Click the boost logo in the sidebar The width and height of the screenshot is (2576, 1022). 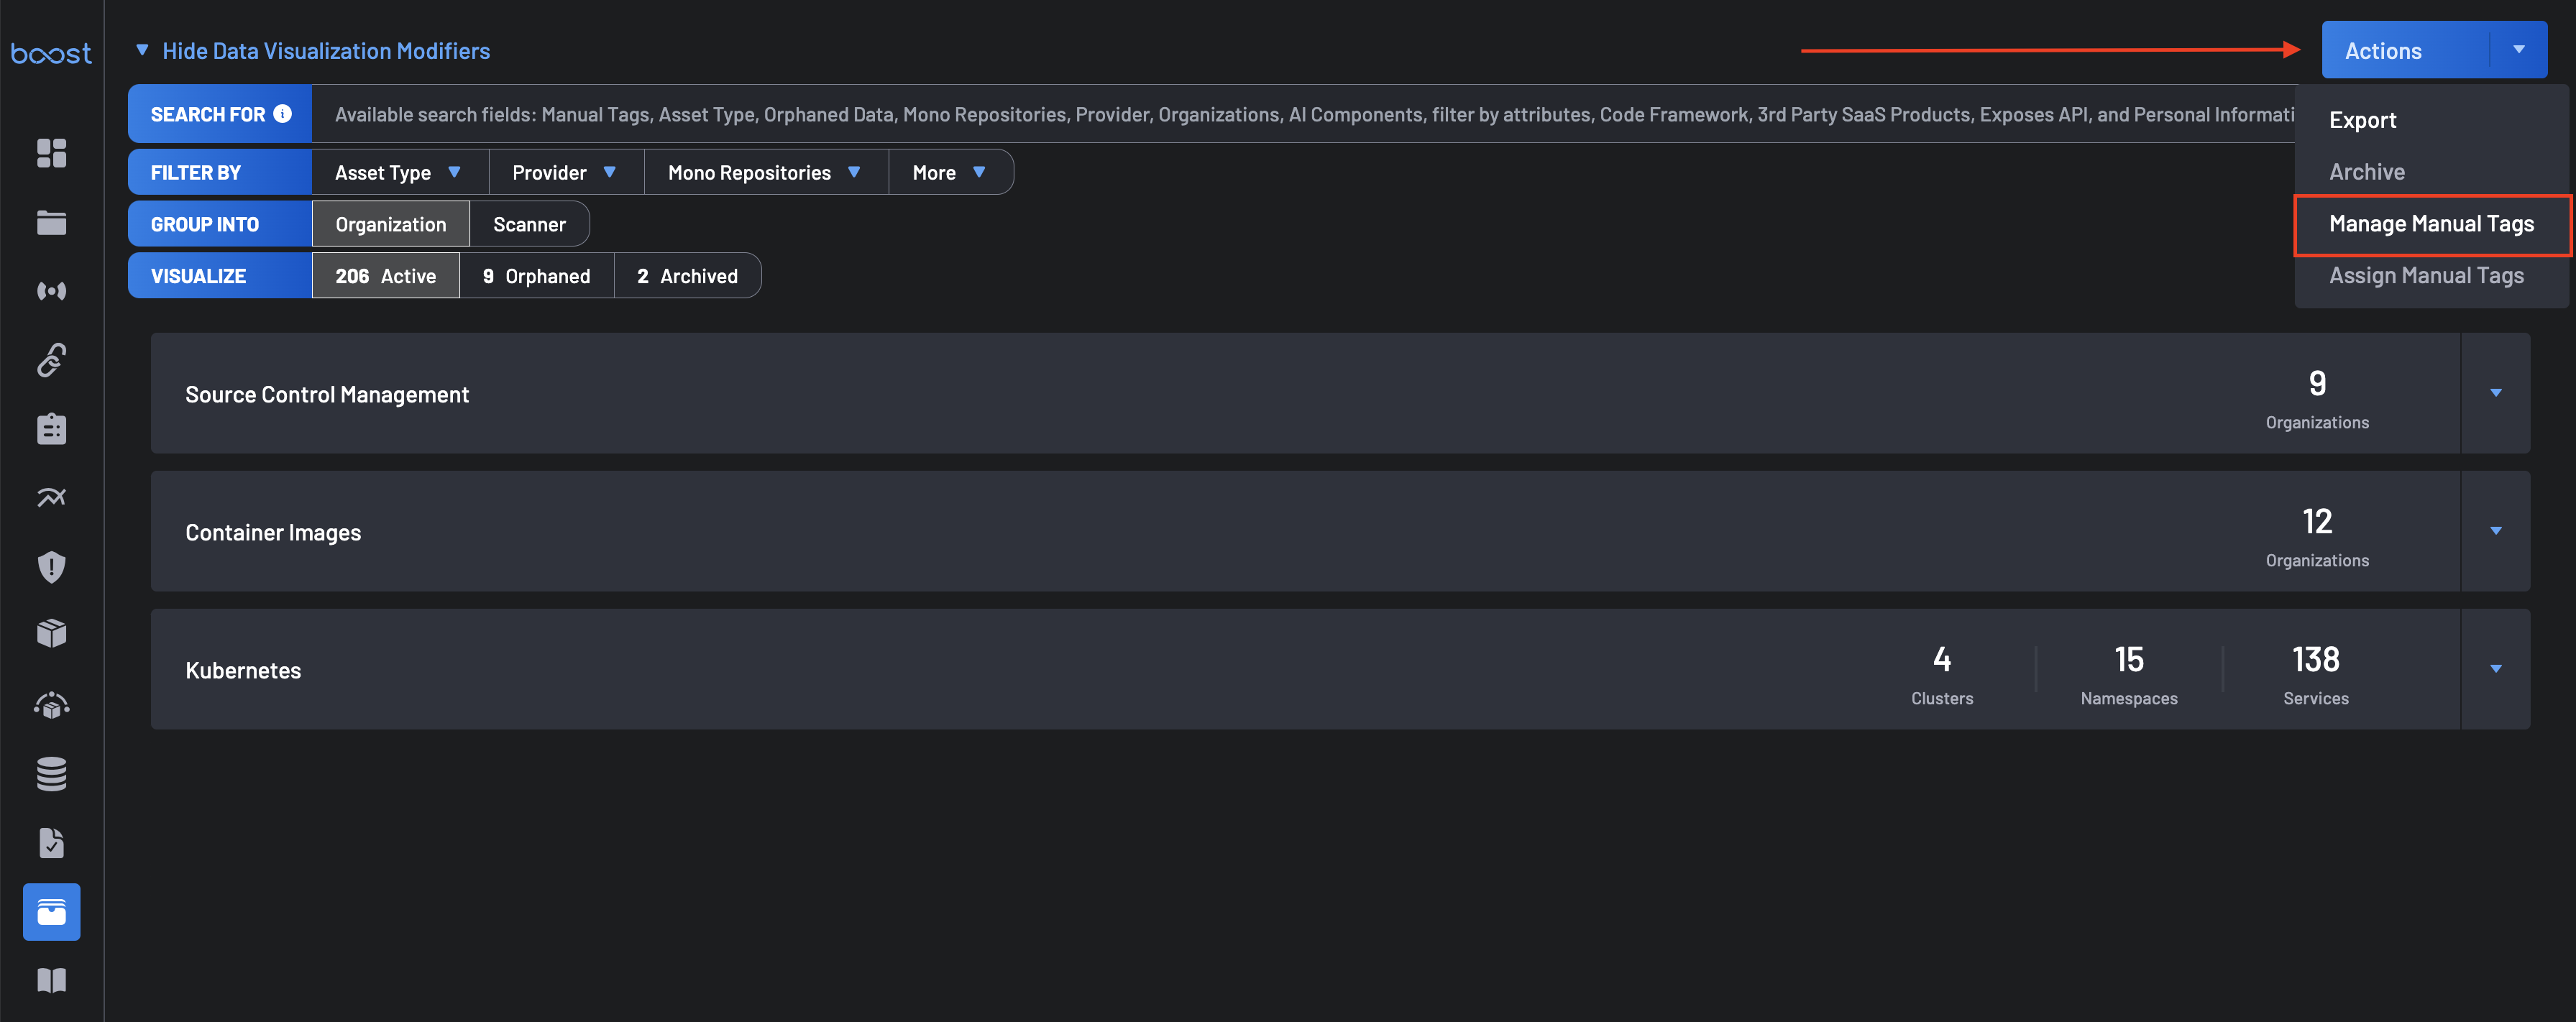(51, 53)
